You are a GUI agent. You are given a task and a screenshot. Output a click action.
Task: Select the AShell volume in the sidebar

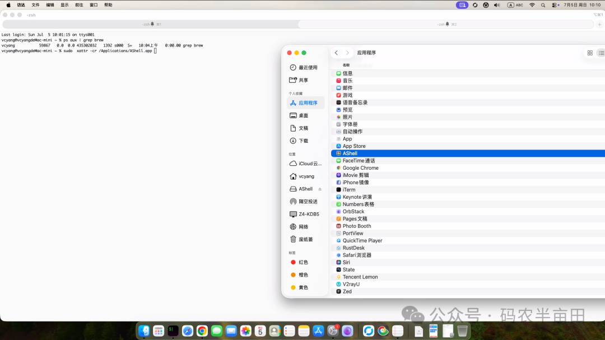click(x=301, y=189)
